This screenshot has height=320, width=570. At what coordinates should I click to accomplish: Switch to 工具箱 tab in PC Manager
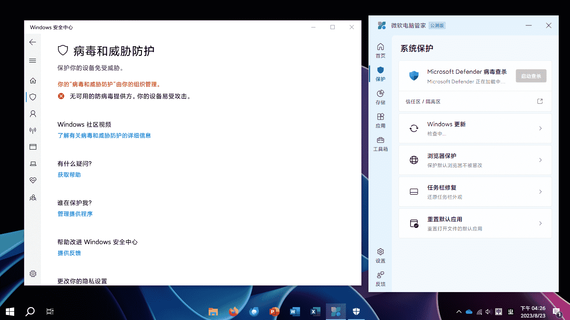click(380, 144)
